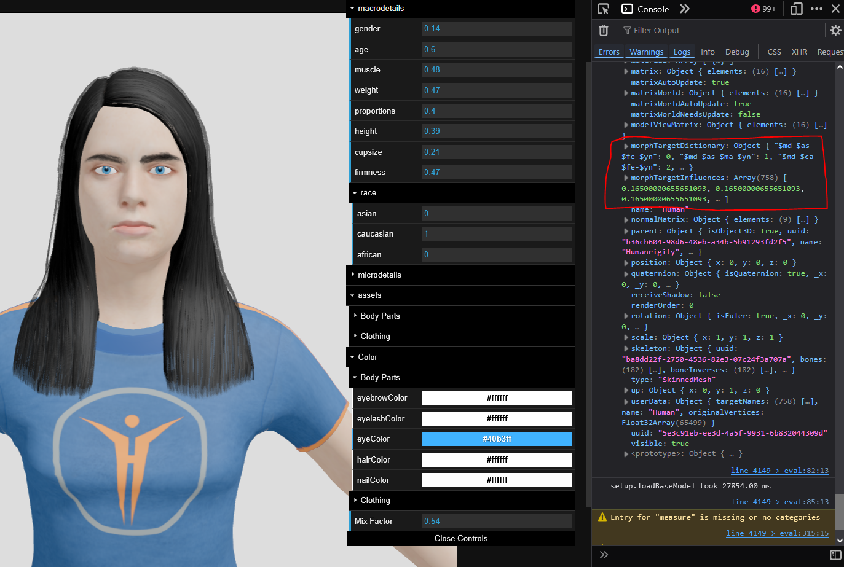Toggle the Debug filter
This screenshot has width=844, height=567.
pyautogui.click(x=737, y=52)
